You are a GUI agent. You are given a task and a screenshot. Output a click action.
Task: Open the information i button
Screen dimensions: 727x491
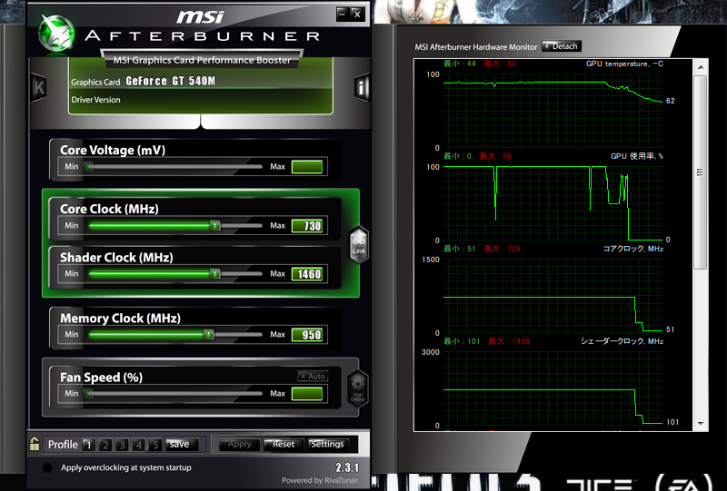(362, 87)
